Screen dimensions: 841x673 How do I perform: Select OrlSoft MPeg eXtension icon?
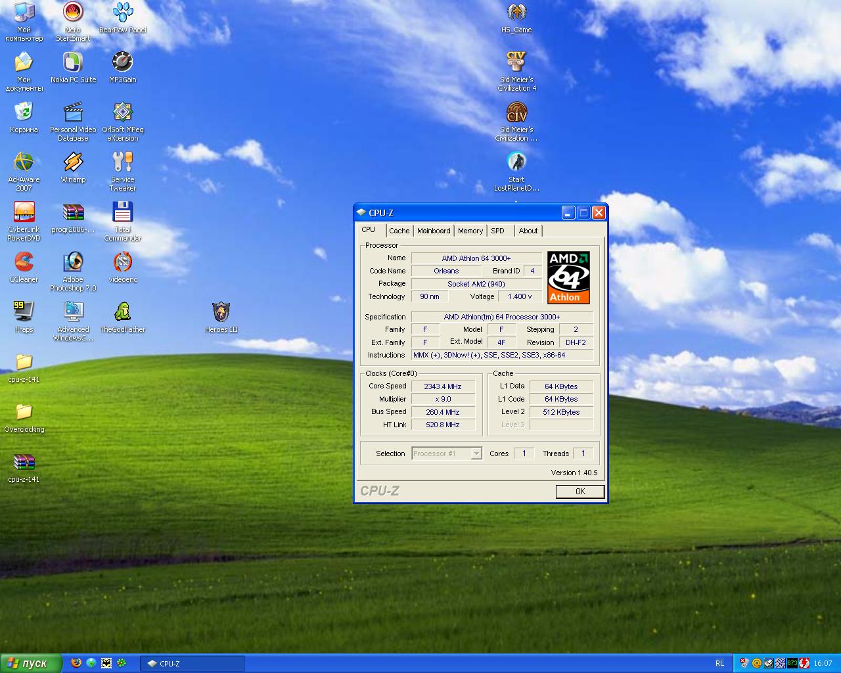point(123,121)
